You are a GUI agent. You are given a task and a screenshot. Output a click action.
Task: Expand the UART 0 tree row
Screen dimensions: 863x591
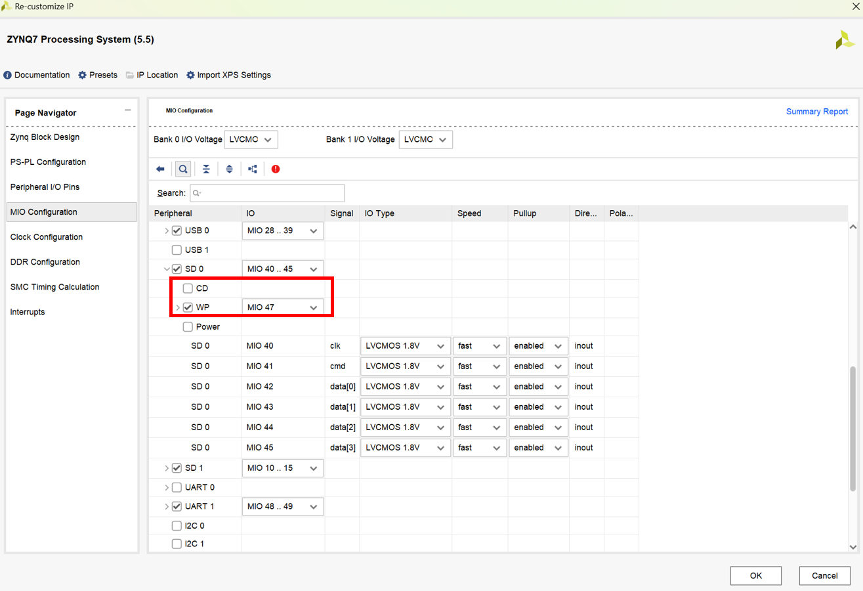pos(166,487)
